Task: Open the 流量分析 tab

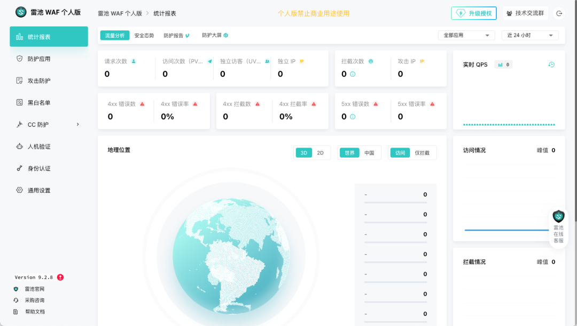Action: click(x=115, y=35)
